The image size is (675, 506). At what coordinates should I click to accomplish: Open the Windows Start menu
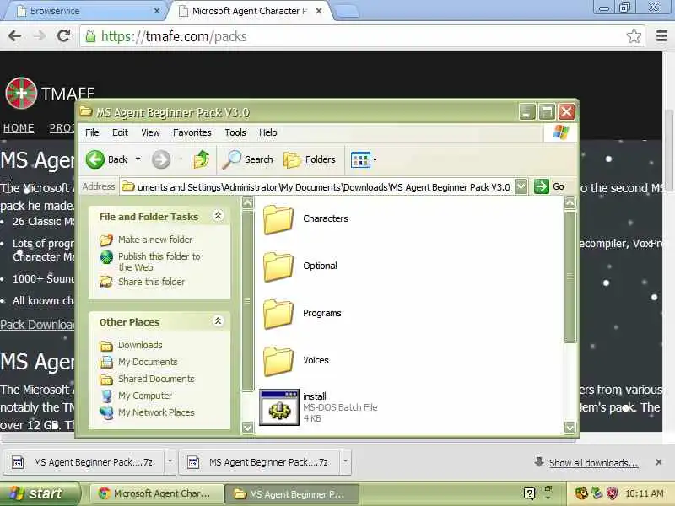(40, 493)
